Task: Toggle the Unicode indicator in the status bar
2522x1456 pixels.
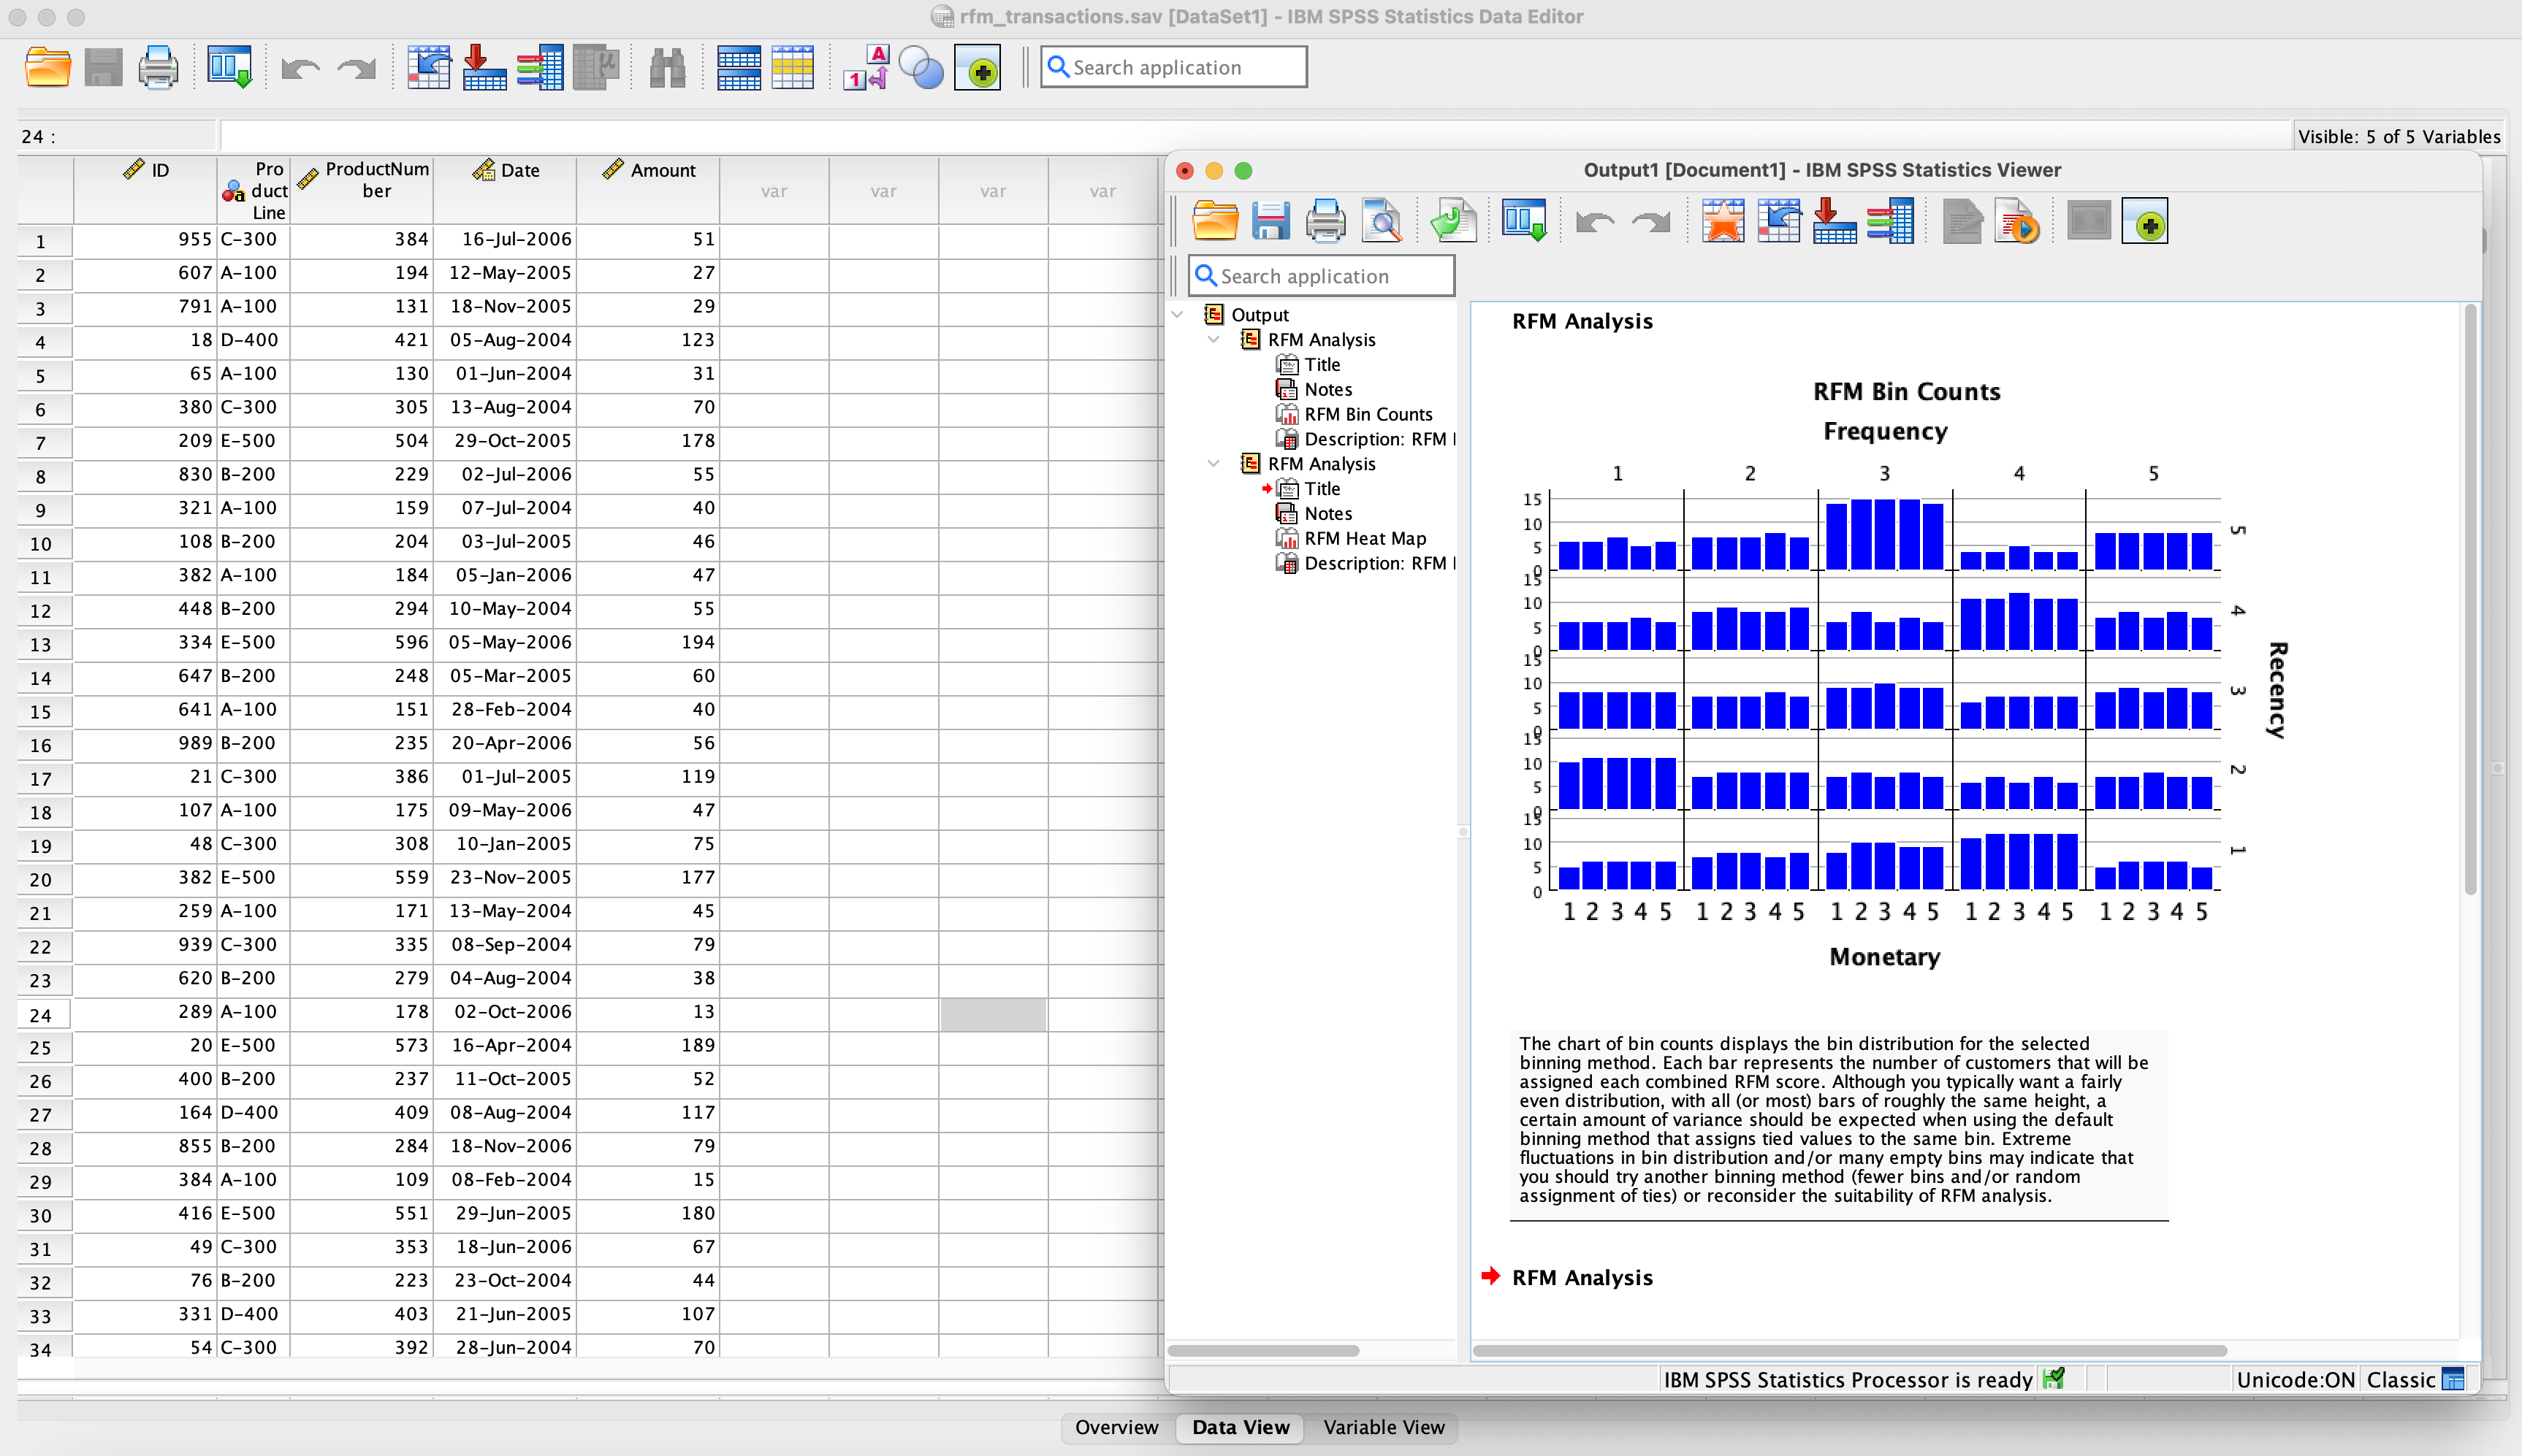Action: (2295, 1379)
